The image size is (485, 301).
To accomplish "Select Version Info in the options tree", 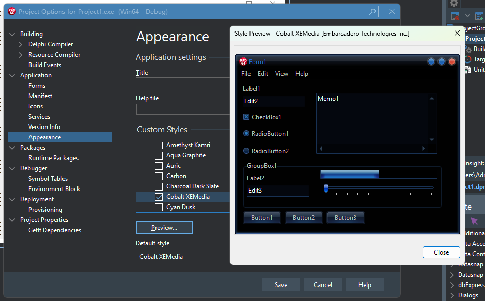I will click(44, 127).
